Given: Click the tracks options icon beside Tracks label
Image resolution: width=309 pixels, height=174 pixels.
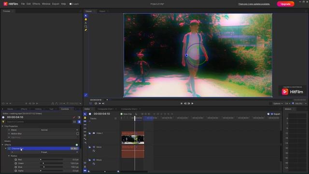Looking at the screenshot, I should point(115,118).
